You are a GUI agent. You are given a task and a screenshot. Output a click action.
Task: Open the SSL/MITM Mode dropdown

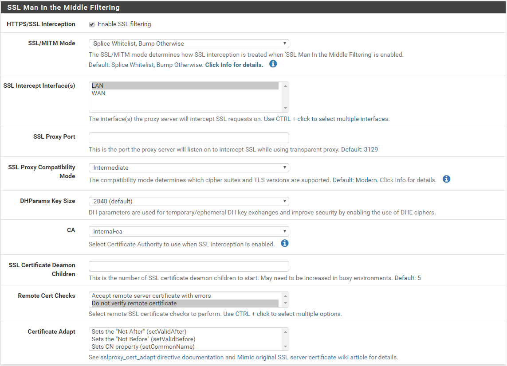(189, 43)
